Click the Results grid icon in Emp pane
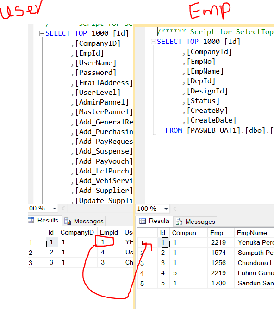The image size is (274, 309). tap(142, 221)
